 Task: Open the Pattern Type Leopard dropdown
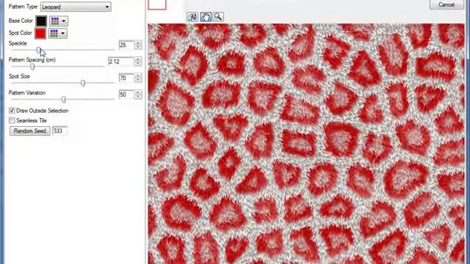[x=76, y=7]
